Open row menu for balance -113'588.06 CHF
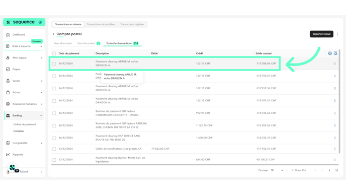This screenshot has height=195, width=346. [x=335, y=63]
